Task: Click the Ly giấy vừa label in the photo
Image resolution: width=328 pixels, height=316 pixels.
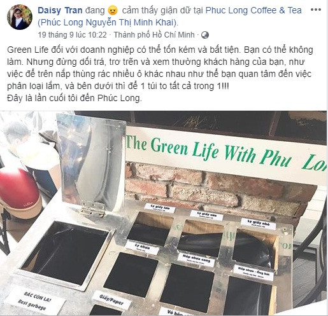Action: point(206,215)
